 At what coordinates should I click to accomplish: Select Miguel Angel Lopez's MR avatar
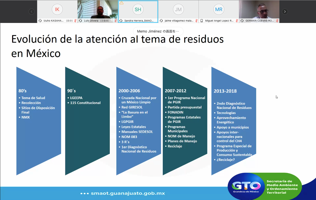(x=219, y=10)
